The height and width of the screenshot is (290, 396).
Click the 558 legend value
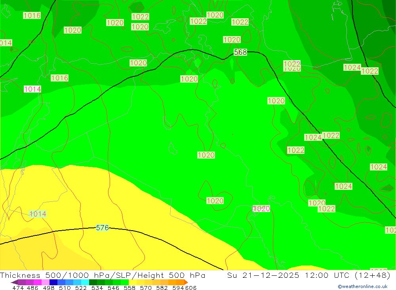coord(129,288)
